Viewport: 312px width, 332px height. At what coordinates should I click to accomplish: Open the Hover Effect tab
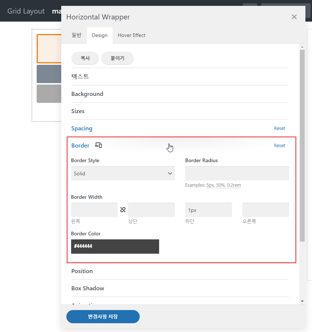(132, 35)
